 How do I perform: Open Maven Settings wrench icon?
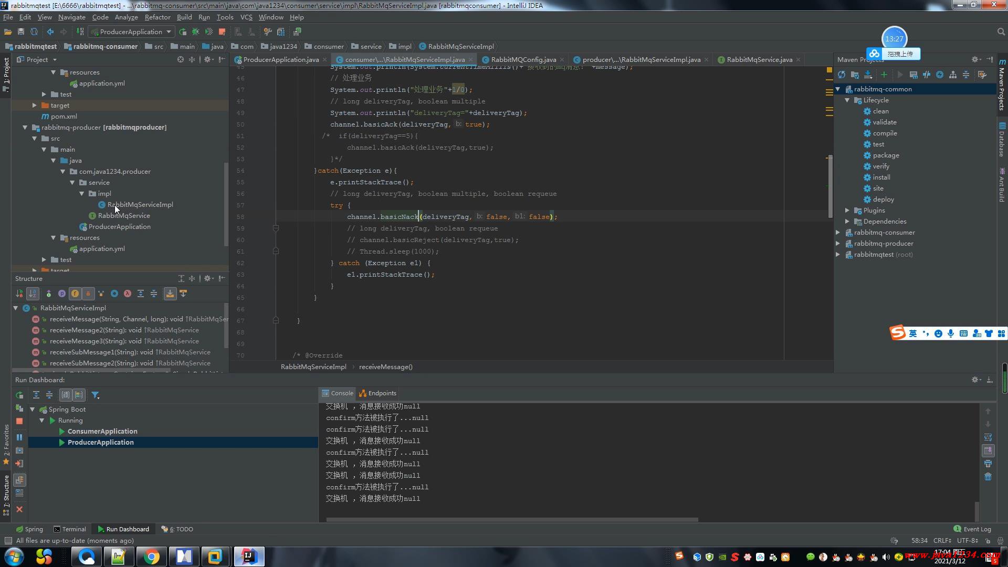tap(982, 75)
